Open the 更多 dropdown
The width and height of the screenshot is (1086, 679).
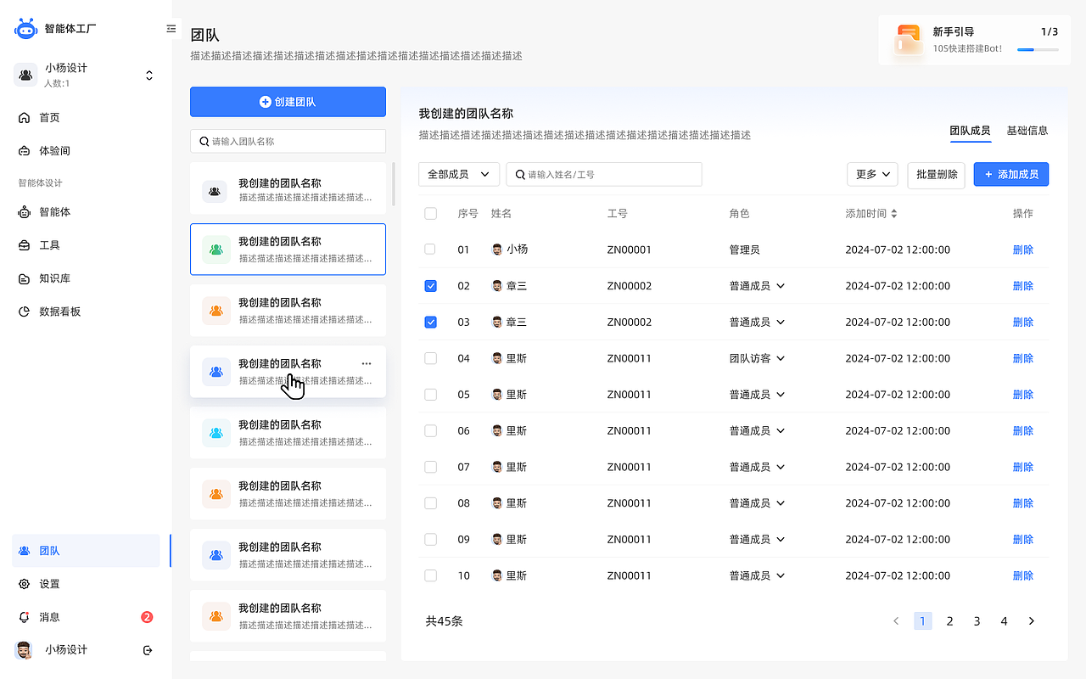[872, 174]
